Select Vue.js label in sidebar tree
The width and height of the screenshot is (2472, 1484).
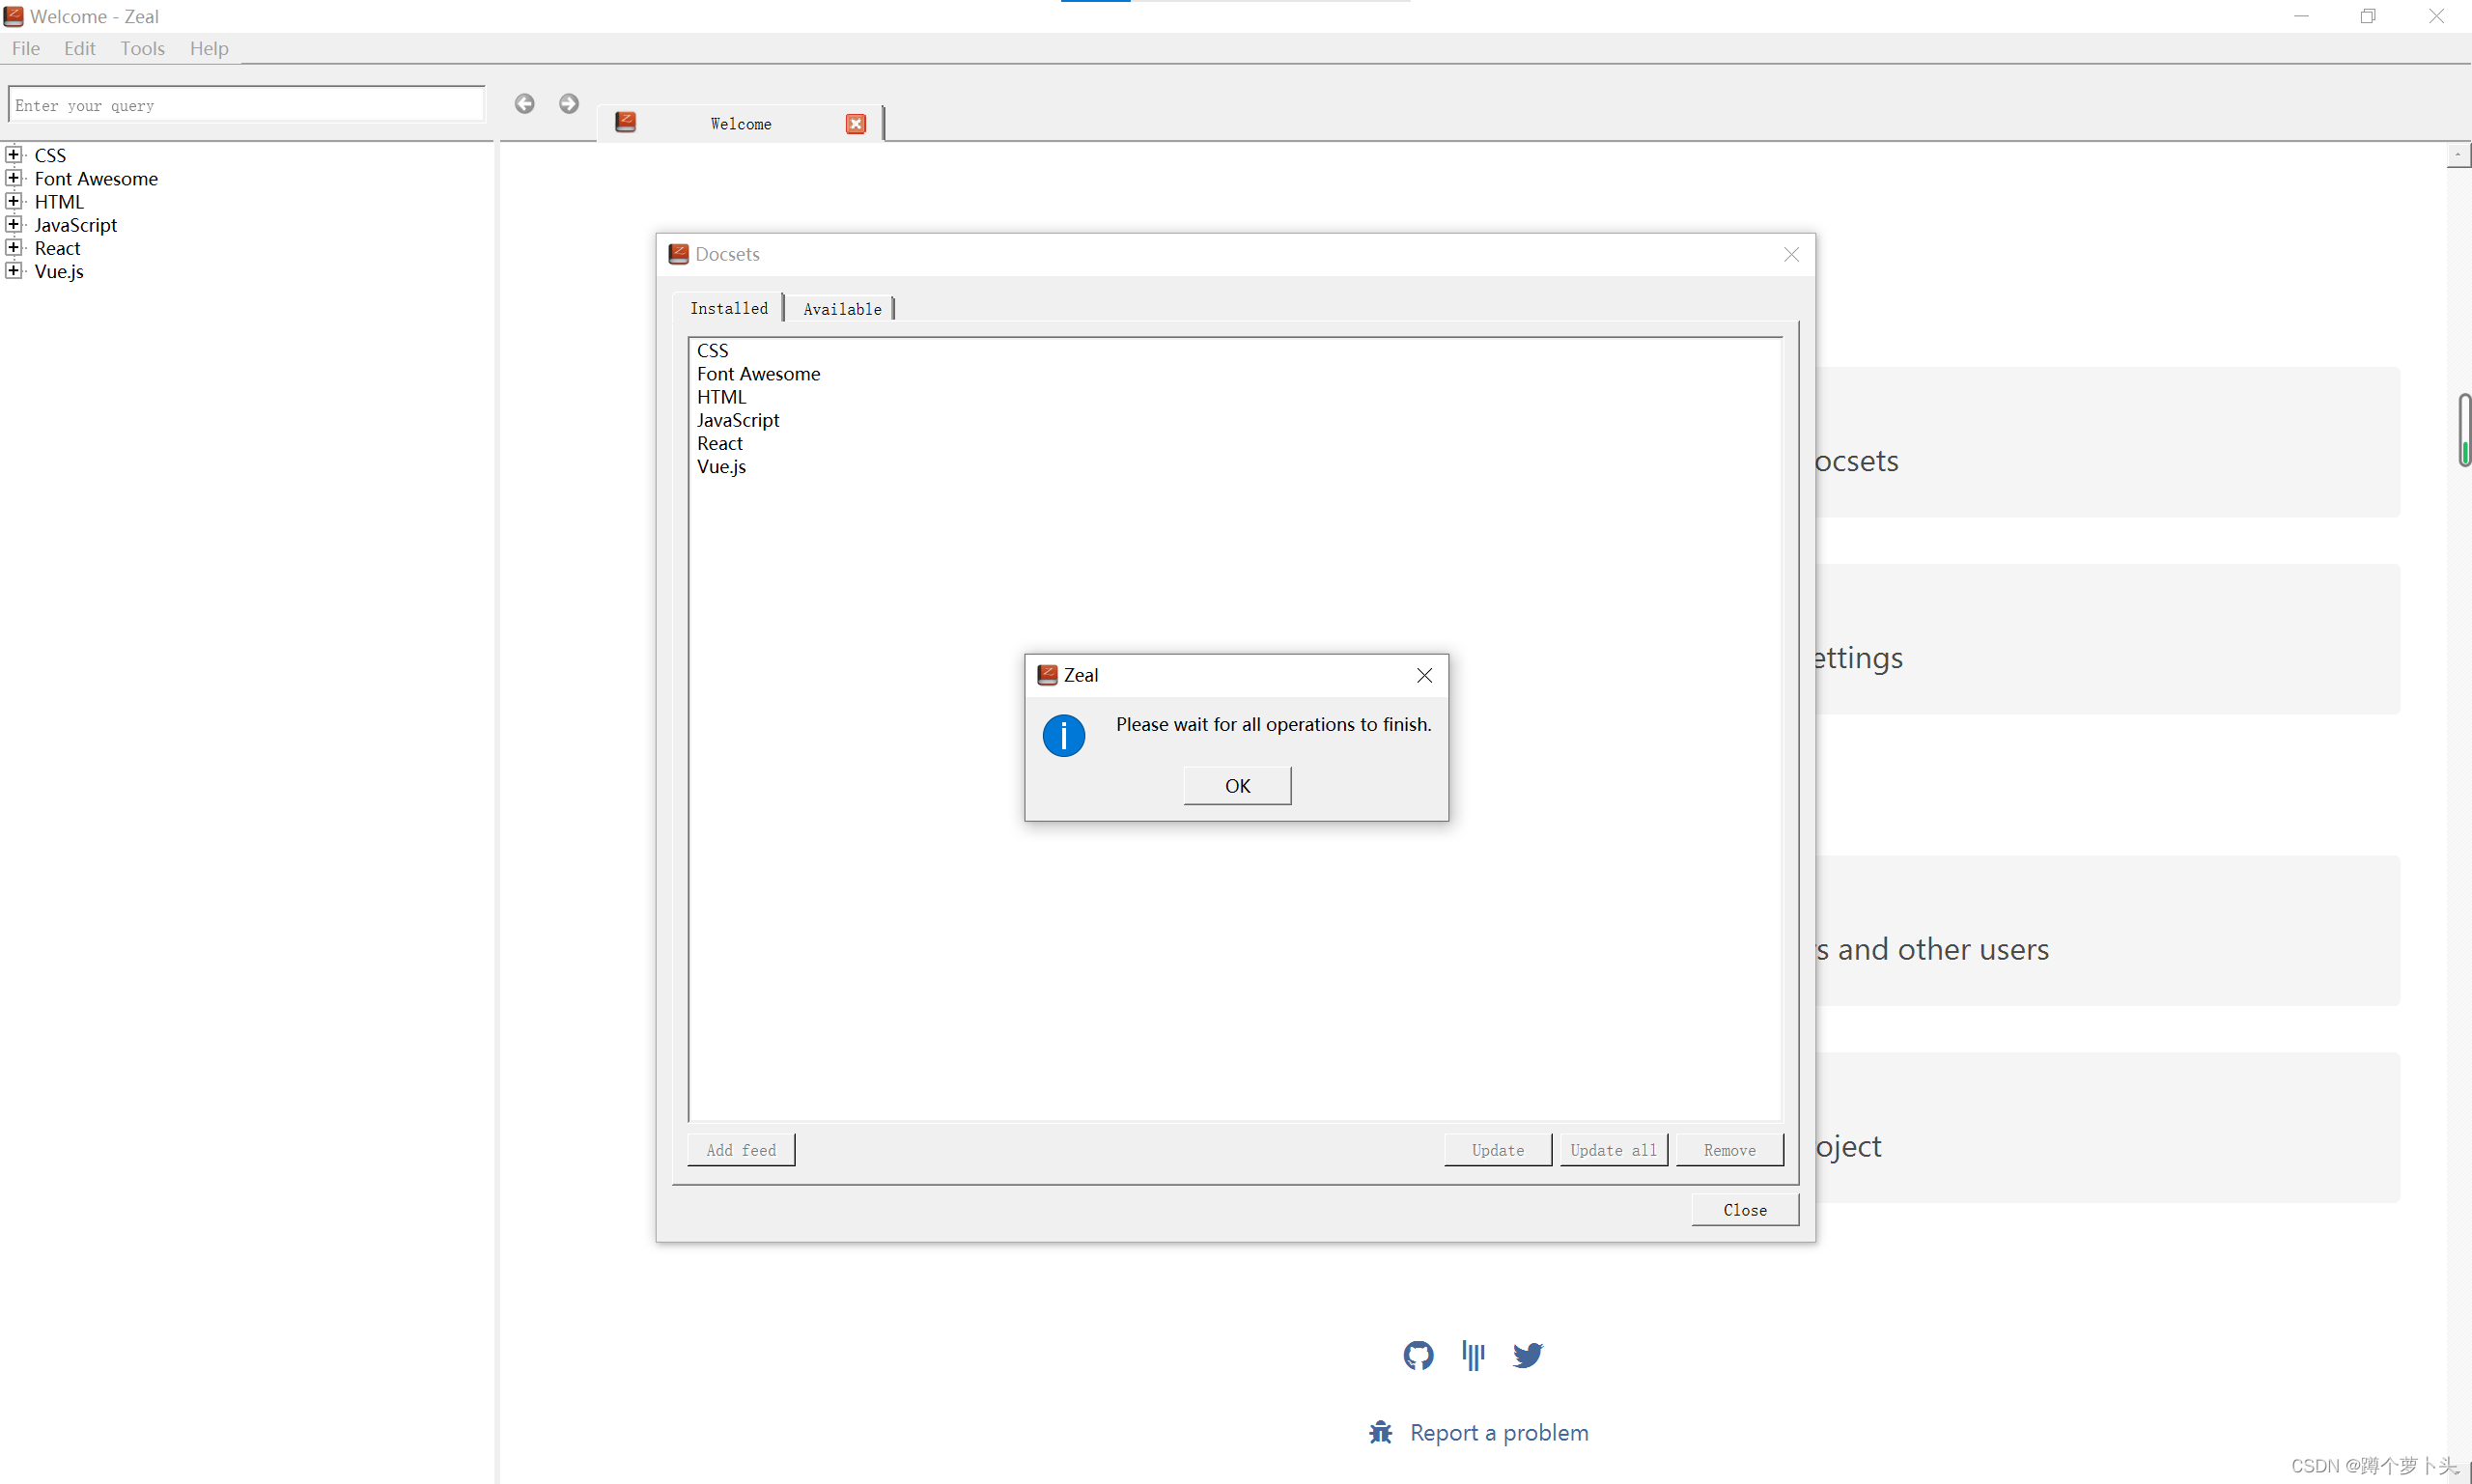59,271
